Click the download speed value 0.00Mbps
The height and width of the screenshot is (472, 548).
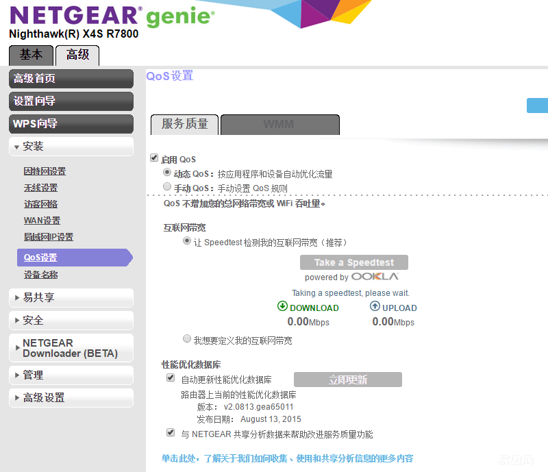click(308, 322)
